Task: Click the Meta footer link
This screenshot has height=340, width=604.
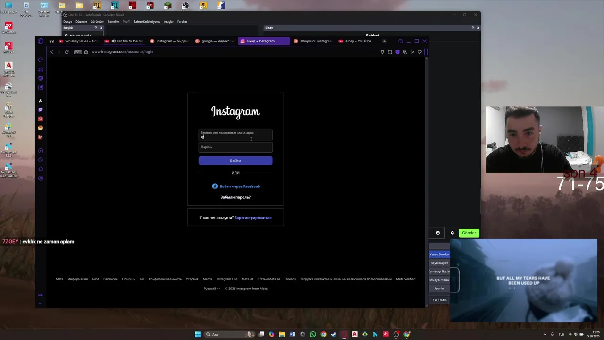Action: click(59, 279)
